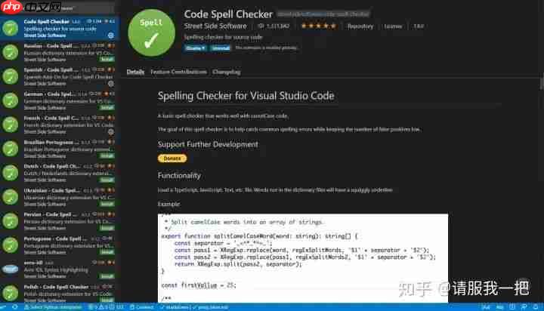Click Ukrainian - Code Spell extension icon
544x311 pixels.
click(x=11, y=197)
